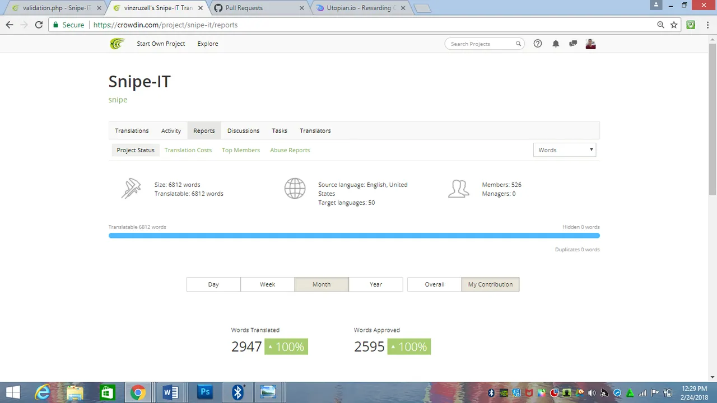
Task: Open the user profile avatar
Action: tap(590, 44)
